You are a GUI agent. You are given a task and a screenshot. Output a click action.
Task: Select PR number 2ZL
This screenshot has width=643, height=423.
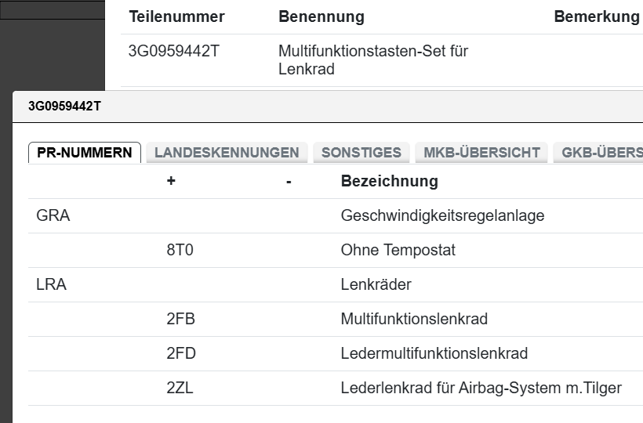tap(181, 388)
